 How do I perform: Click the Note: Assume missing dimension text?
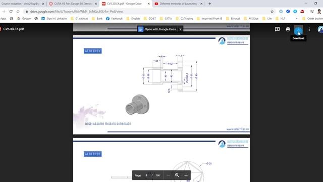click(108, 124)
